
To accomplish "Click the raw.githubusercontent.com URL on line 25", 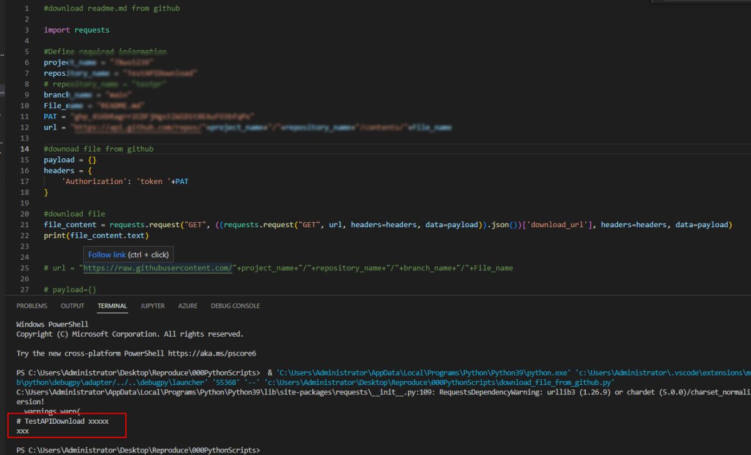I will [x=159, y=268].
